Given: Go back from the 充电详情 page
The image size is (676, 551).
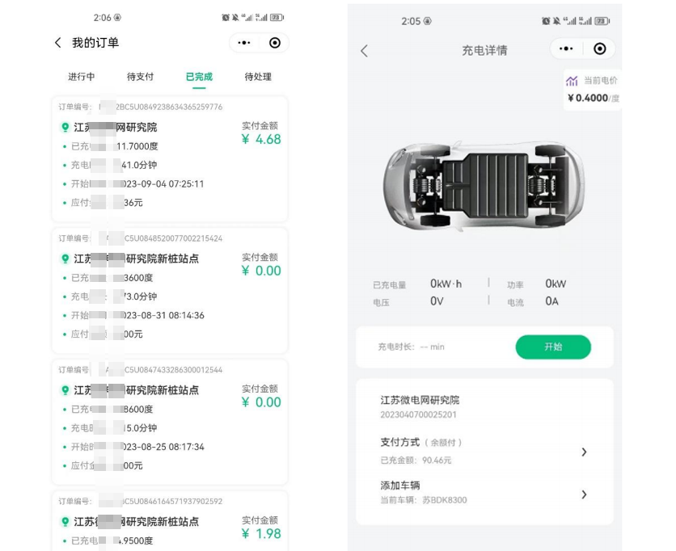Looking at the screenshot, I should point(365,51).
